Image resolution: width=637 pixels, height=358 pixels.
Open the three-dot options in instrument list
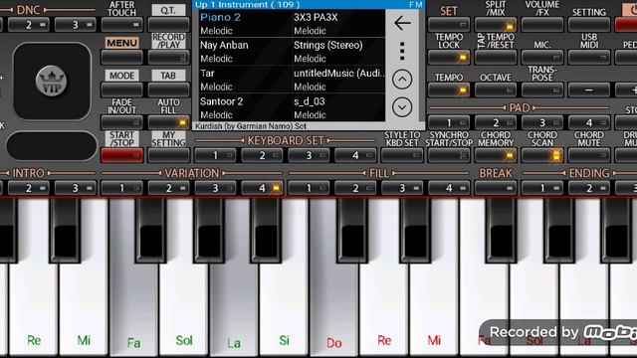pos(402,51)
